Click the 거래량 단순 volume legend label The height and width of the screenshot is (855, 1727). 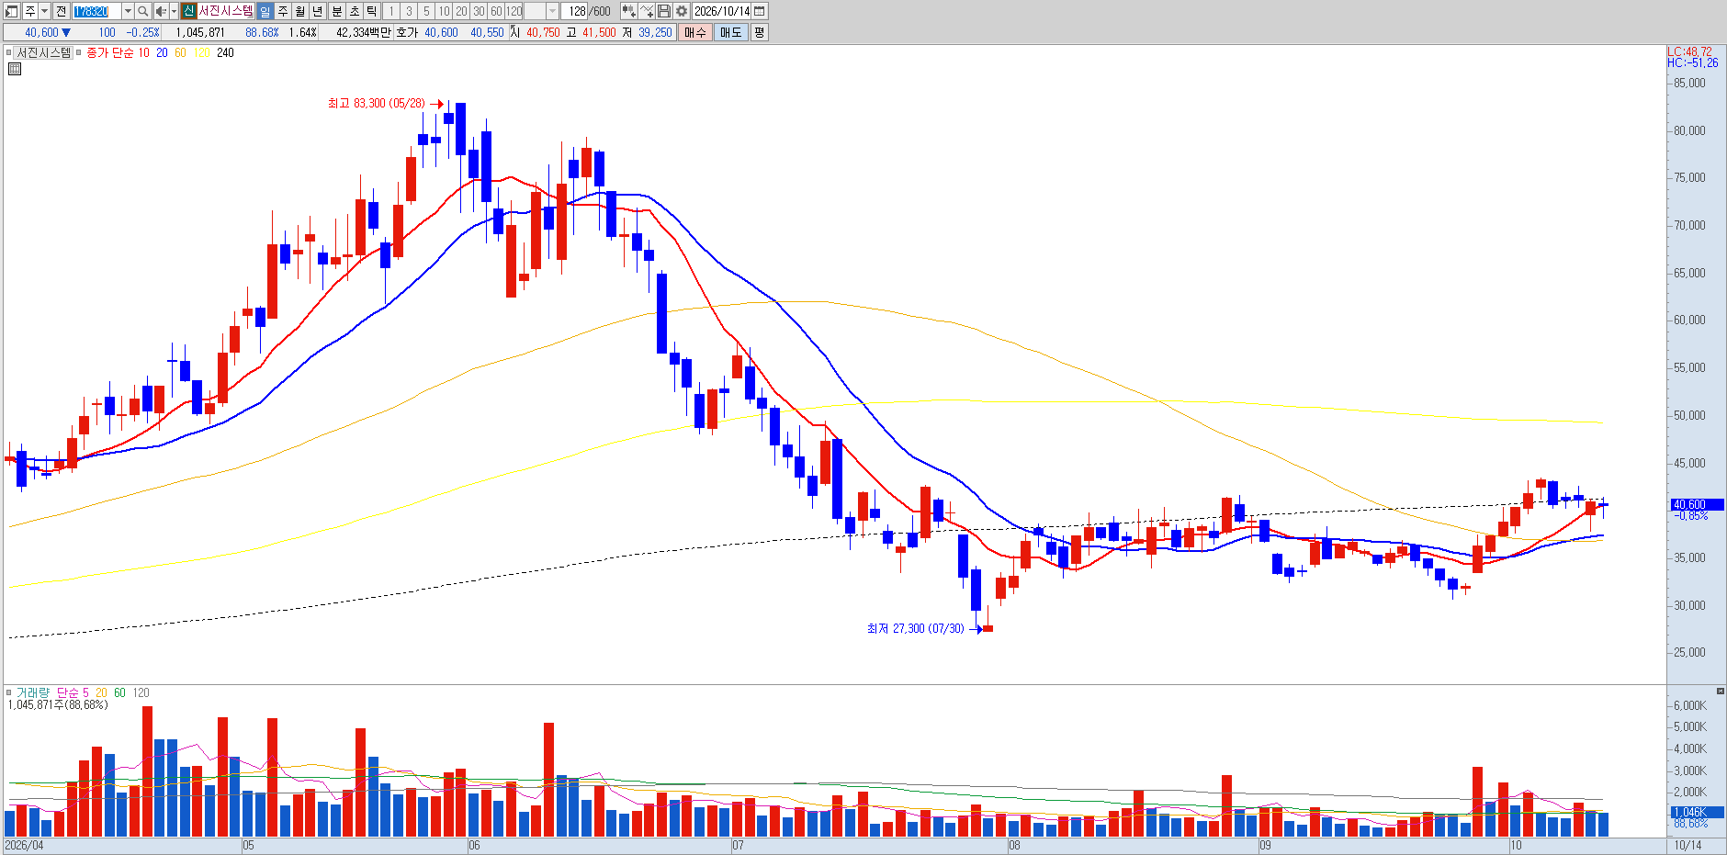48,692
